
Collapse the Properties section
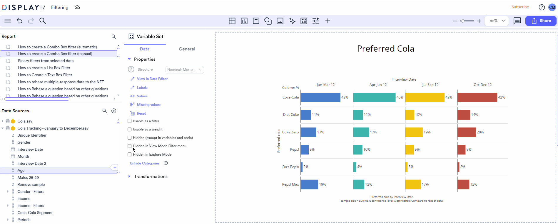click(x=129, y=59)
